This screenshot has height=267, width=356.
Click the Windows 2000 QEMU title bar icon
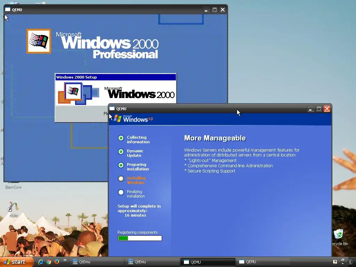pyautogui.click(x=8, y=9)
